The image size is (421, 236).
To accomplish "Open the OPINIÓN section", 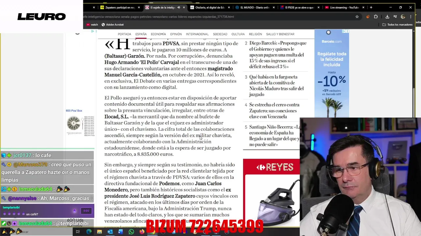I will point(176,34).
